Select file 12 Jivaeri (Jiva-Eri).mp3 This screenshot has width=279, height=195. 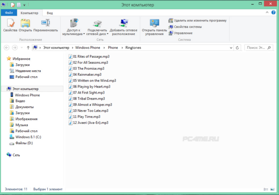(x=89, y=123)
